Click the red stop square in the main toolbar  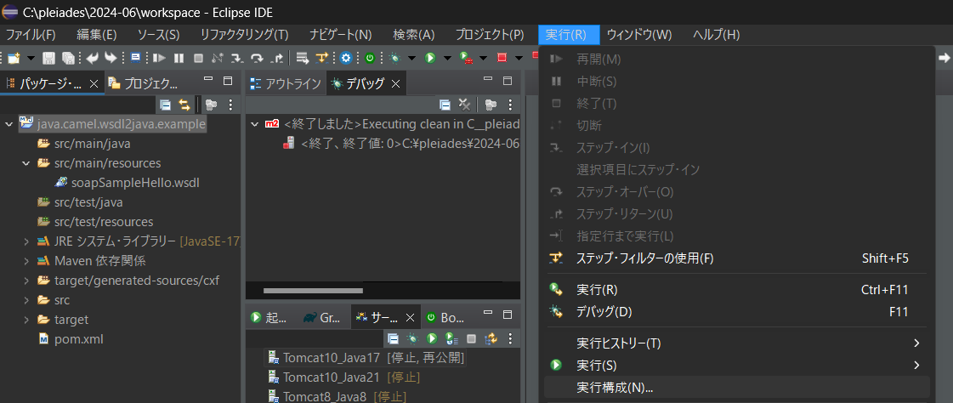pyautogui.click(x=502, y=58)
